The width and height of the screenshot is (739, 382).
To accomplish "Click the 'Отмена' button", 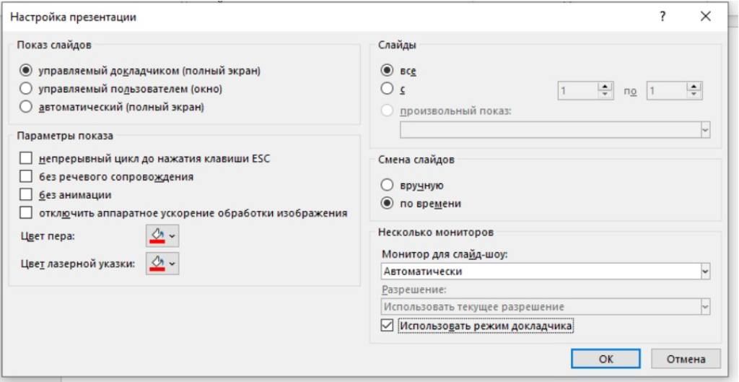I will [685, 359].
